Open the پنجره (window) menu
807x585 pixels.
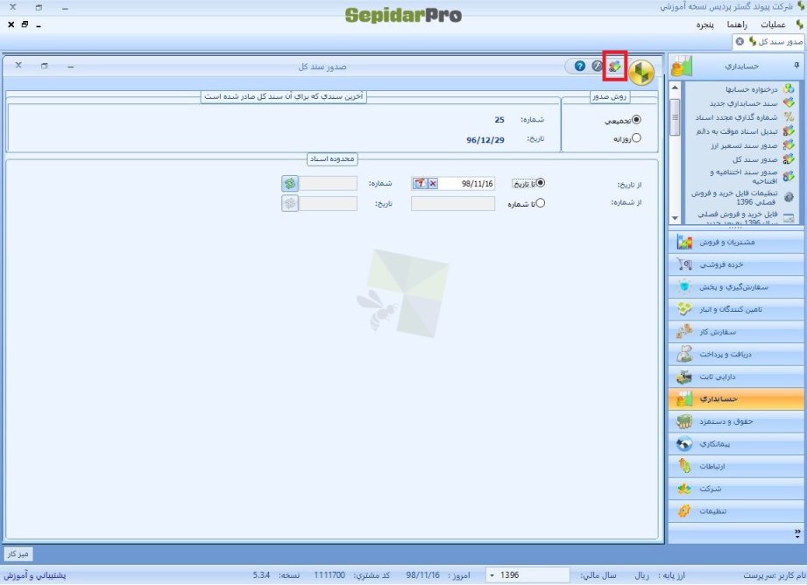(705, 25)
